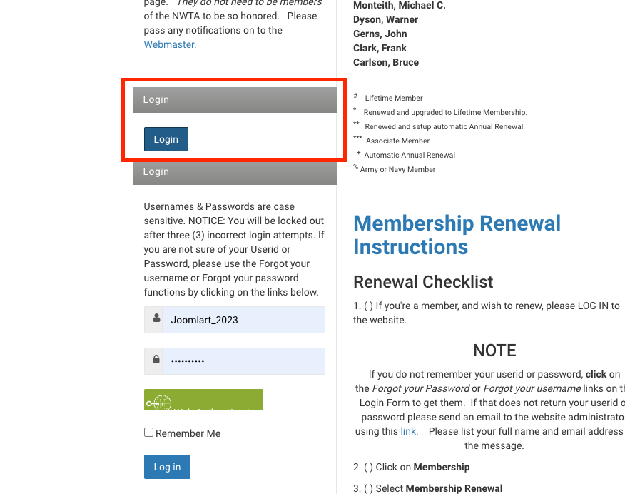This screenshot has width=625, height=494.
Task: Follow the 'link' to email the administrator
Action: tap(408, 431)
